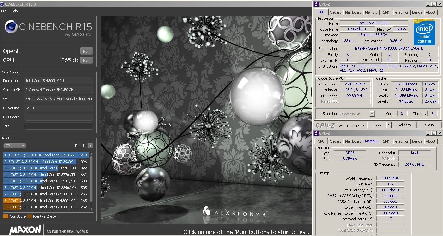Click the AIXSPONZA logo in render

(x=236, y=212)
